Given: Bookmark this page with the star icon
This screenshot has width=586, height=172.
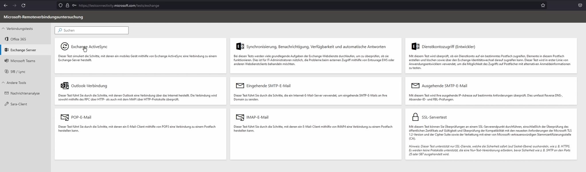Looking at the screenshot, I should click(x=543, y=5).
